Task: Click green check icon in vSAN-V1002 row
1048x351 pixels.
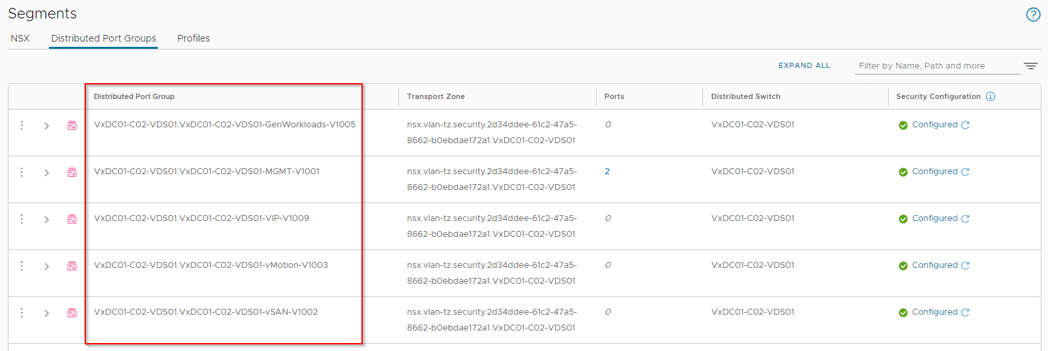Action: point(903,313)
